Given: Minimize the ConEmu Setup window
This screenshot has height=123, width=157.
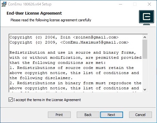Looking at the screenshot, I should (121, 4).
